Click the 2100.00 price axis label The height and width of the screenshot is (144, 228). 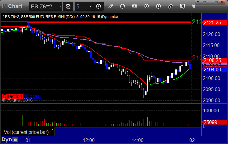(212, 78)
